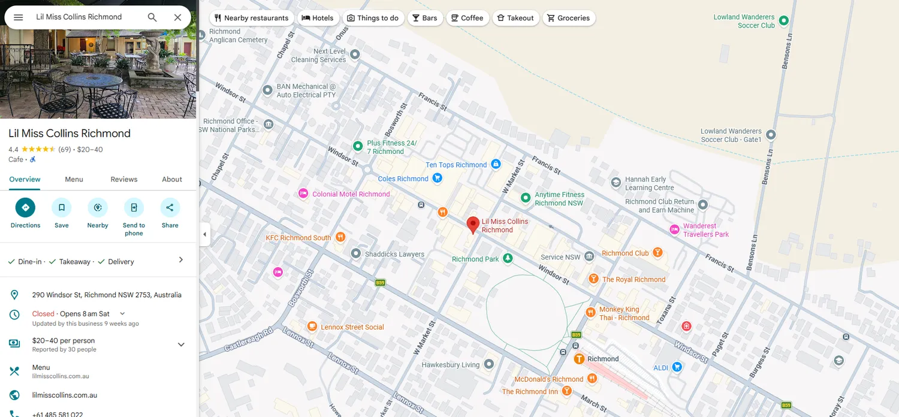The height and width of the screenshot is (417, 899).
Task: Open the Menu link lilmisscollins.com.au
Action: point(61,376)
